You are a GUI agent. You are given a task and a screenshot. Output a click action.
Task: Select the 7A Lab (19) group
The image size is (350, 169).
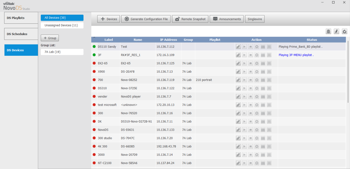62,52
